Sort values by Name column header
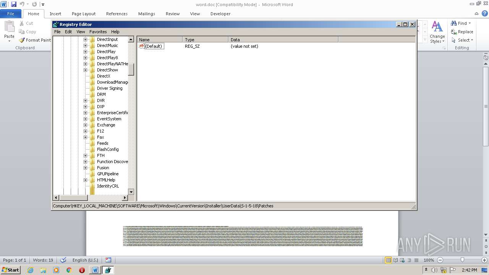489x275 pixels. pos(160,39)
